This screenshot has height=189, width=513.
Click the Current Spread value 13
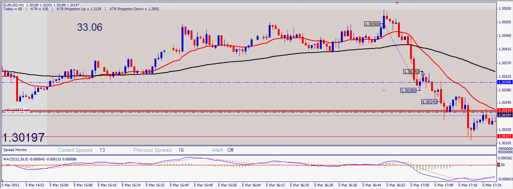[x=102, y=150]
